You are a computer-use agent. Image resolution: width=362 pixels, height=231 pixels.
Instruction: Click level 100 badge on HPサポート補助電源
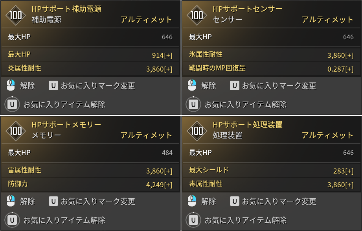[x=16, y=15]
